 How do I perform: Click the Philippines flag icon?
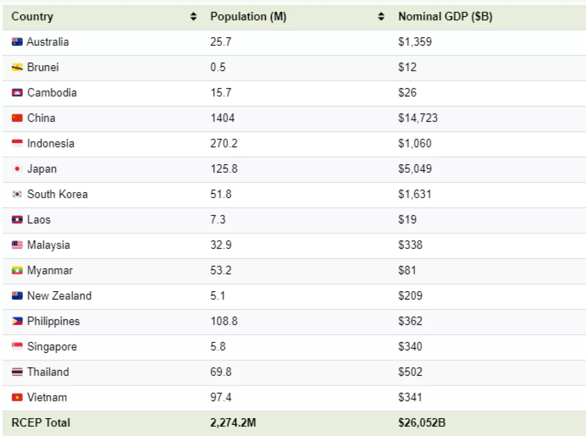coord(17,321)
